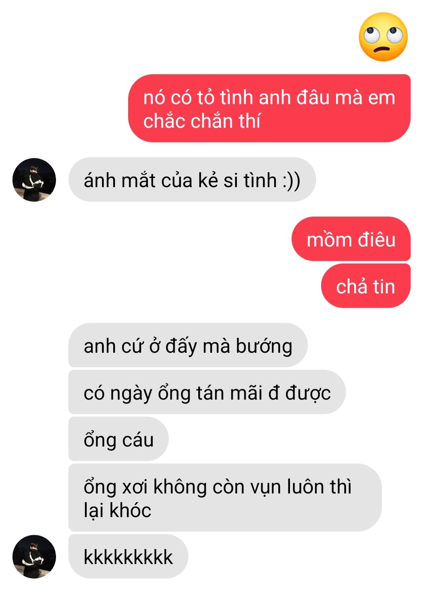This screenshot has width=448, height=601.
Task: Tap the message "có ngày ổng tán mãi đ được"
Action: 207,392
